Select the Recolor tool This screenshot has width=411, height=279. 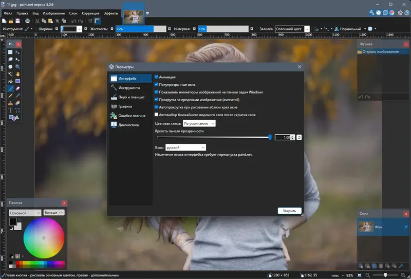[x=17, y=103]
